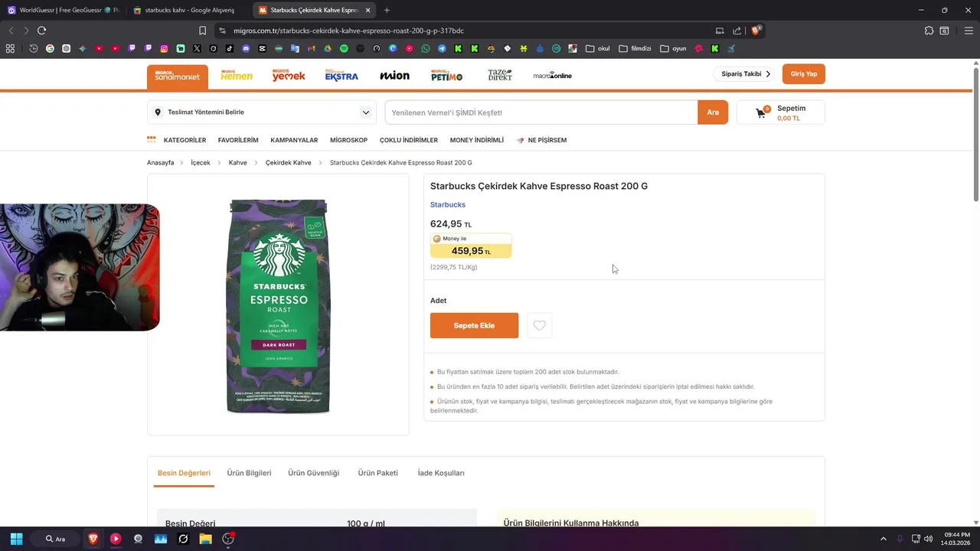Image resolution: width=980 pixels, height=551 pixels.
Task: Click the Brave Shields lion icon
Action: (x=756, y=31)
